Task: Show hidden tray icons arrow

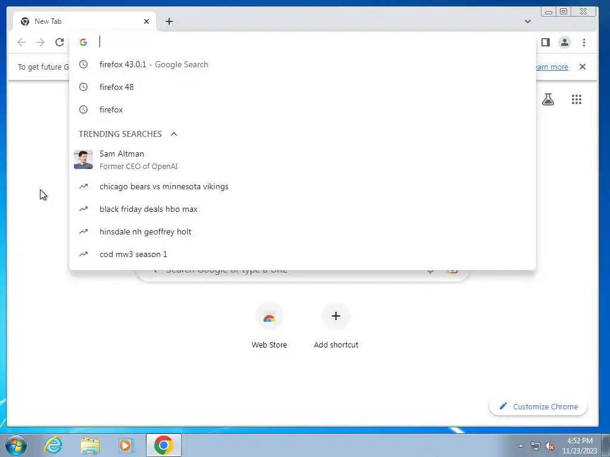Action: pyautogui.click(x=521, y=446)
